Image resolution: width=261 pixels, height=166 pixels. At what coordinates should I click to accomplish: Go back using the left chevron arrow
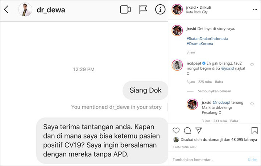click(6, 9)
